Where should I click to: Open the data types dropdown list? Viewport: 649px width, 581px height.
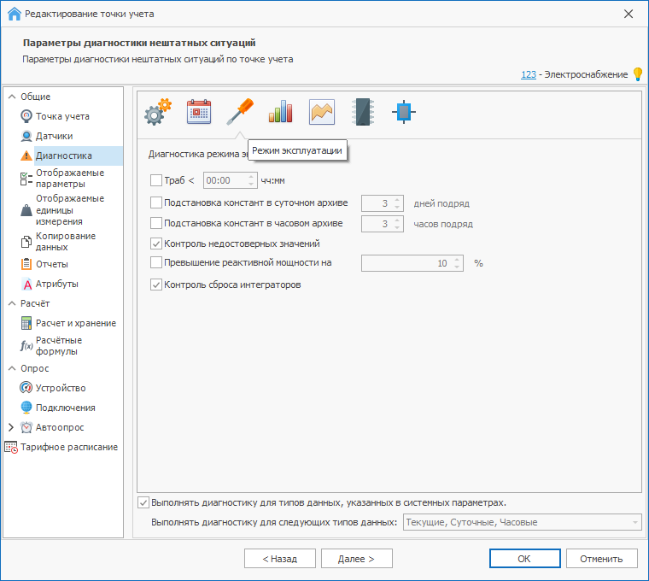[x=634, y=522]
